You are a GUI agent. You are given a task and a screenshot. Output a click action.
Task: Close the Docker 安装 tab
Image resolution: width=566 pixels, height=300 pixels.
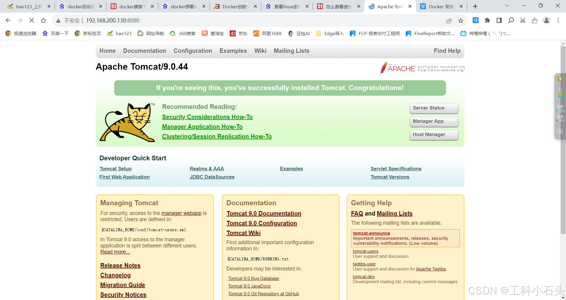pos(461,6)
